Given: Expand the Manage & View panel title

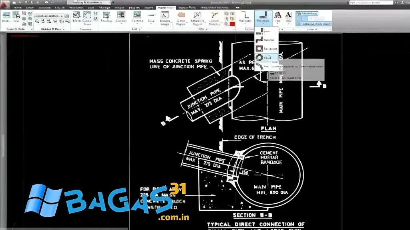Looking at the screenshot, I should 52,29.
